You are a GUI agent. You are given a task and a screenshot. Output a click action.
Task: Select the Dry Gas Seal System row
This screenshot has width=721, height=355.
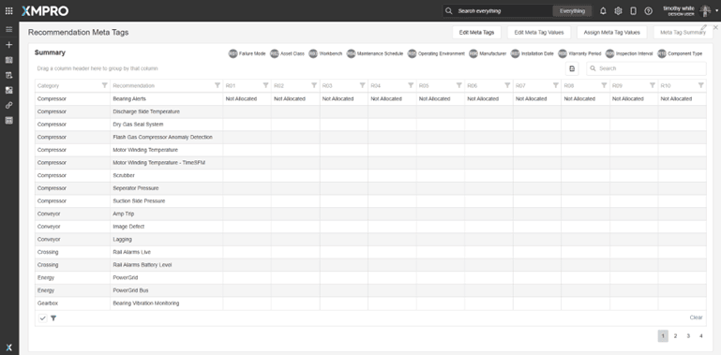(x=370, y=125)
